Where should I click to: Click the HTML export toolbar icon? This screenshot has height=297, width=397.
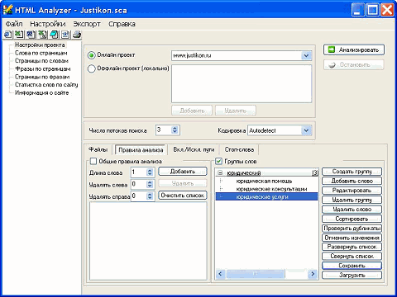pos(8,35)
